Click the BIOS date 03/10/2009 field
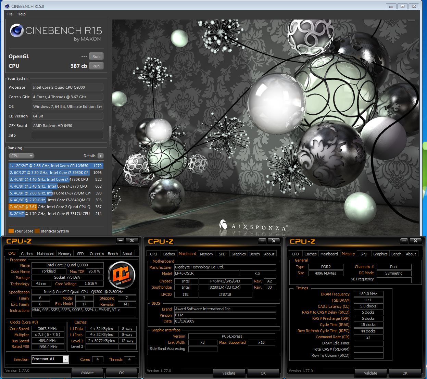Image resolution: width=427 pixels, height=379 pixels. (225, 321)
